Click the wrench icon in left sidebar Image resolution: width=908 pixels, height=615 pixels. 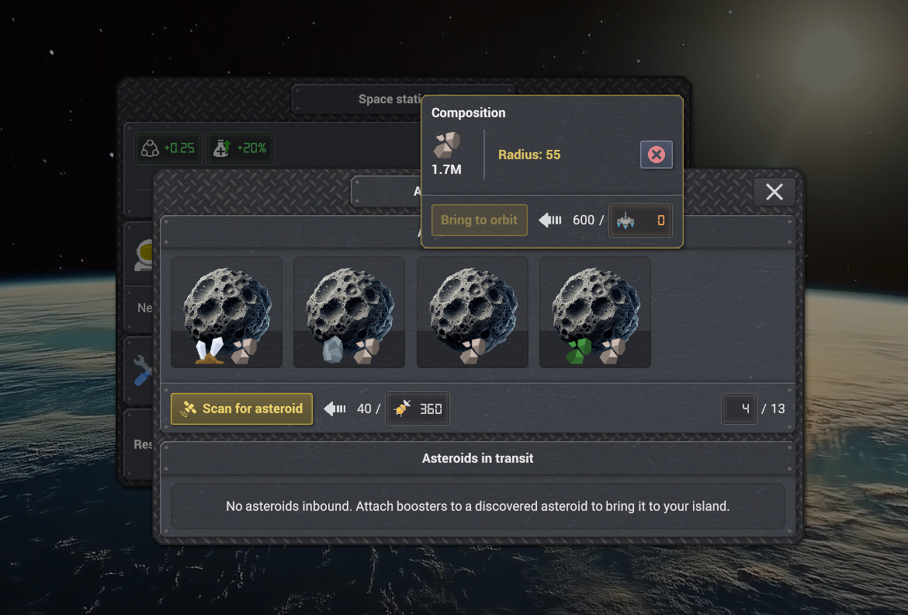(x=143, y=371)
